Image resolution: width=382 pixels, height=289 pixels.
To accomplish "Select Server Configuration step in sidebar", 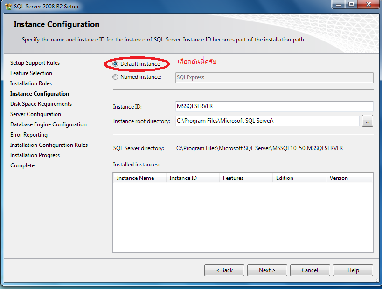I will (x=35, y=114).
